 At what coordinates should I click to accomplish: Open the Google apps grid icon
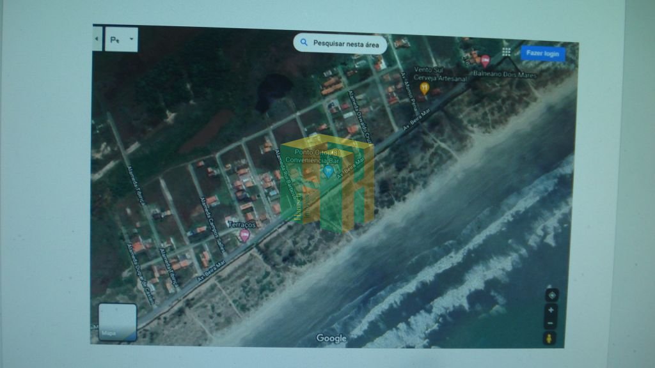tap(507, 52)
